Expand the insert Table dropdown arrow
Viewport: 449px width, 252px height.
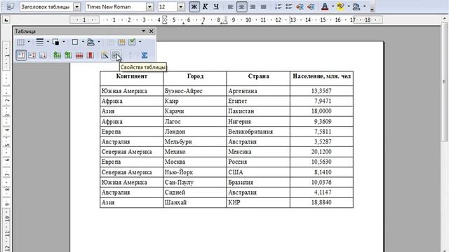click(x=29, y=42)
